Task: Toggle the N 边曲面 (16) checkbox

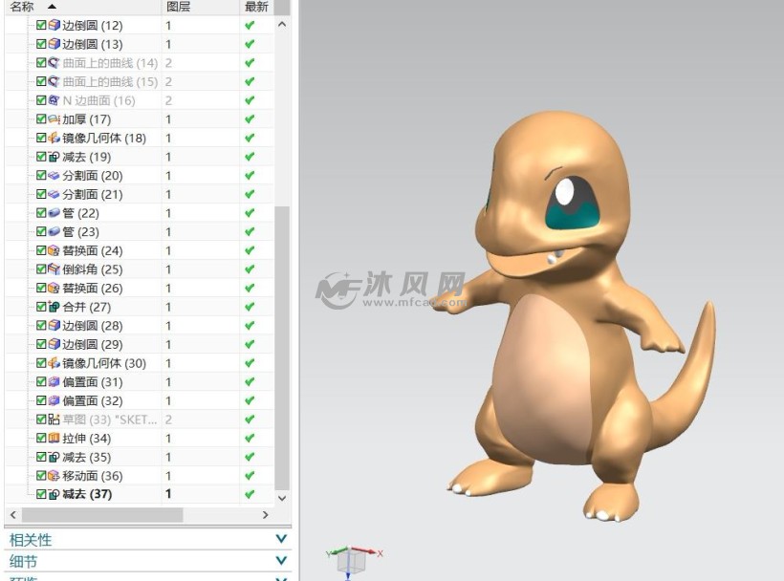Action: coord(41,100)
